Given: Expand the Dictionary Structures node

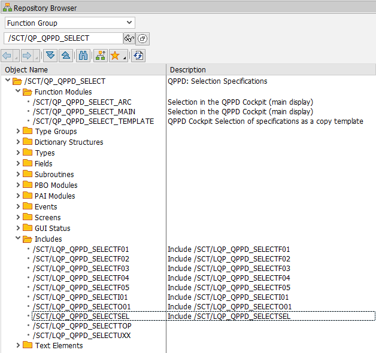Looking at the screenshot, I should [x=17, y=142].
